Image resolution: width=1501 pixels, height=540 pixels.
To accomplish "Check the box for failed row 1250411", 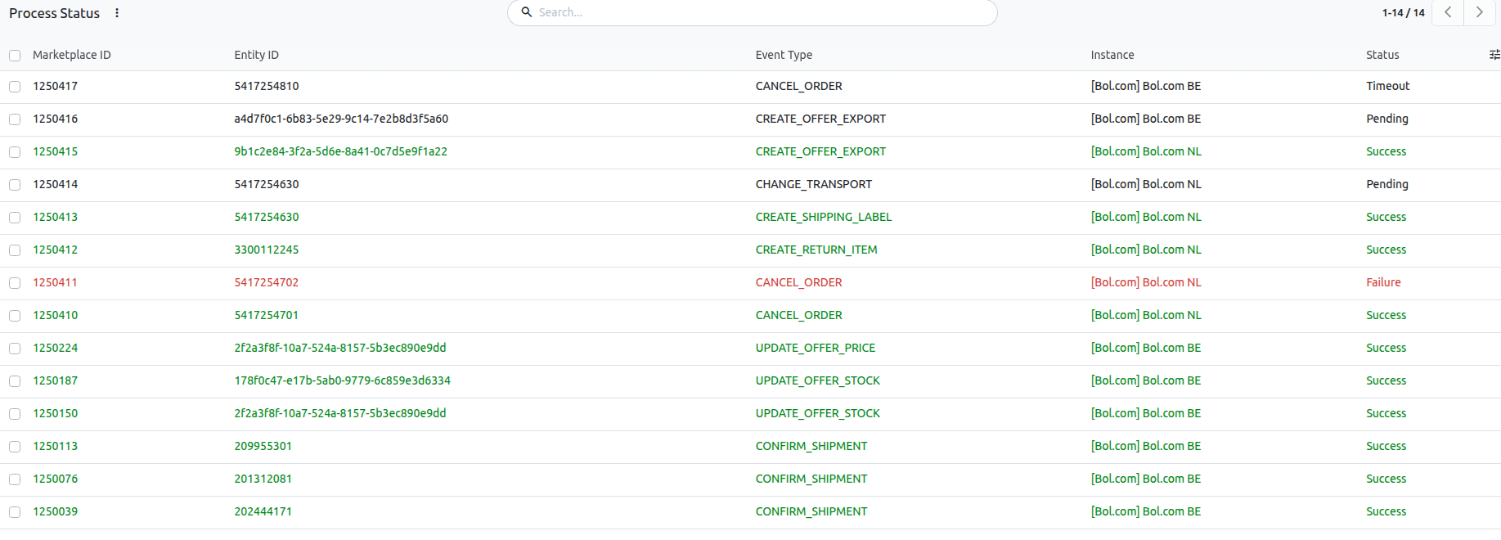I will click(15, 283).
